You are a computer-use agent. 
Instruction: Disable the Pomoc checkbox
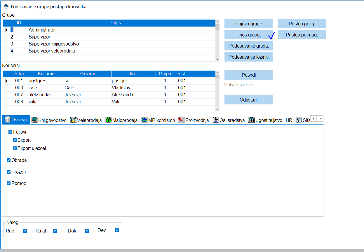pos(9,183)
